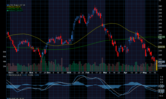This screenshot has width=166, height=99.
Task: Click the Apr label on date axis
Action: [125, 73]
